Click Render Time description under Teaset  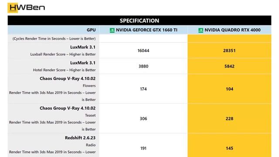point(52,126)
